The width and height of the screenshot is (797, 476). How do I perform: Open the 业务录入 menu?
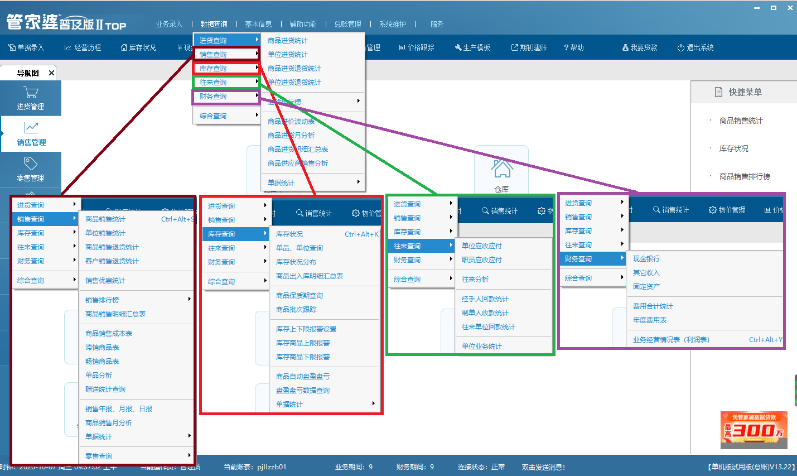(x=169, y=24)
